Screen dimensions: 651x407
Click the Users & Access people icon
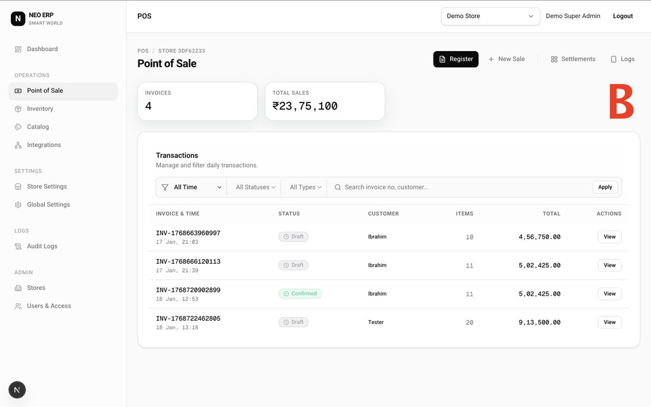coord(18,306)
